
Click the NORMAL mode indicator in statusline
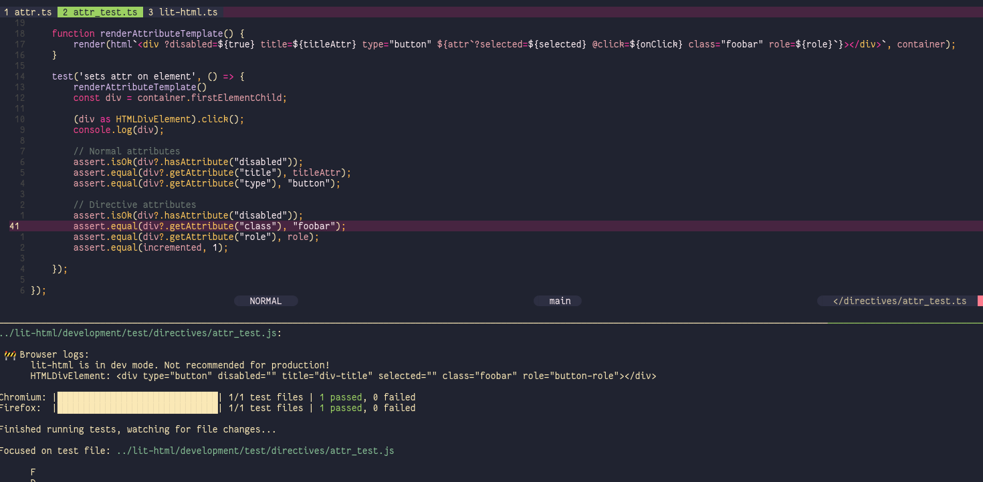[x=265, y=301]
